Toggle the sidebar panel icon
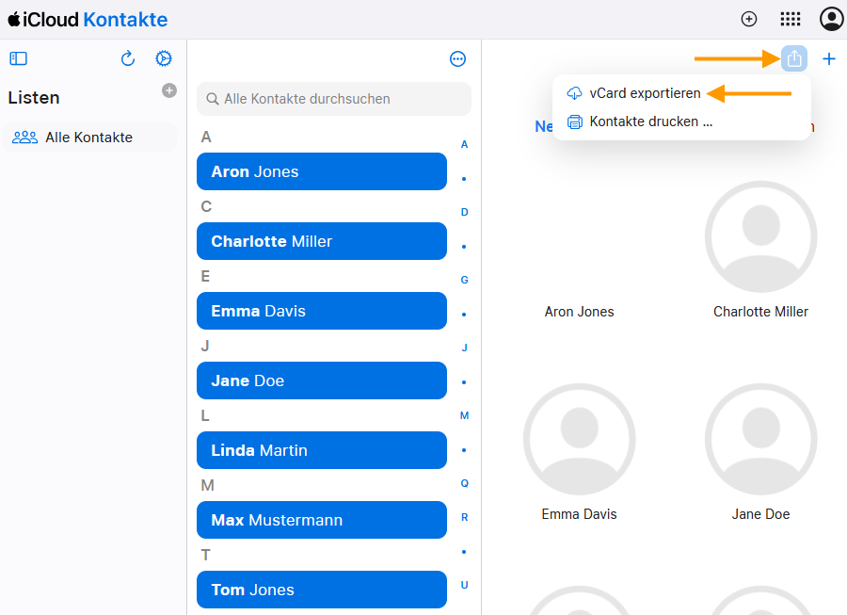 point(19,58)
